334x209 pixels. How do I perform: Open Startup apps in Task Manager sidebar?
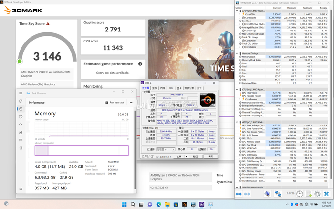(x=21, y=125)
